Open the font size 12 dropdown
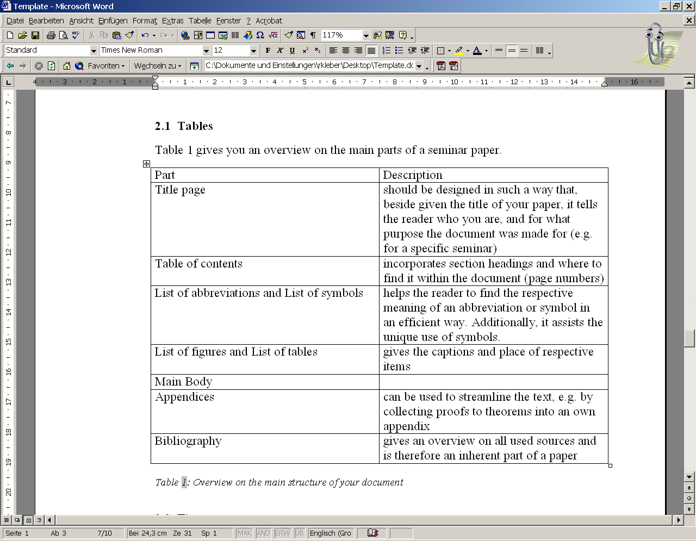The width and height of the screenshot is (696, 541). pyautogui.click(x=253, y=51)
